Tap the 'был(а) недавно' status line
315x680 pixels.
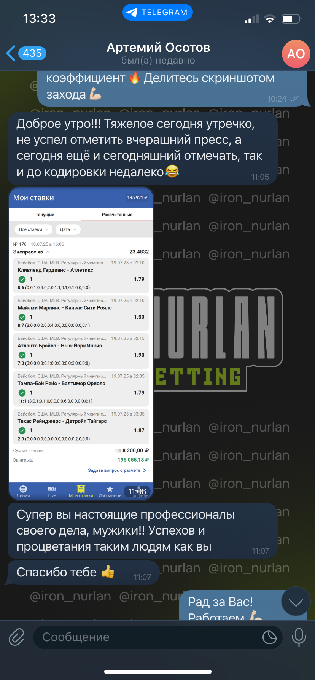click(x=158, y=61)
